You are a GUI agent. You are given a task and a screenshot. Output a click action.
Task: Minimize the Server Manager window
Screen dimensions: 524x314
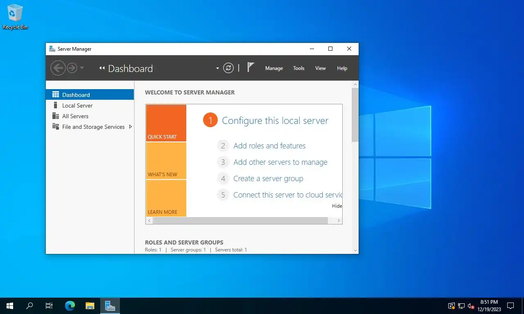click(x=312, y=49)
